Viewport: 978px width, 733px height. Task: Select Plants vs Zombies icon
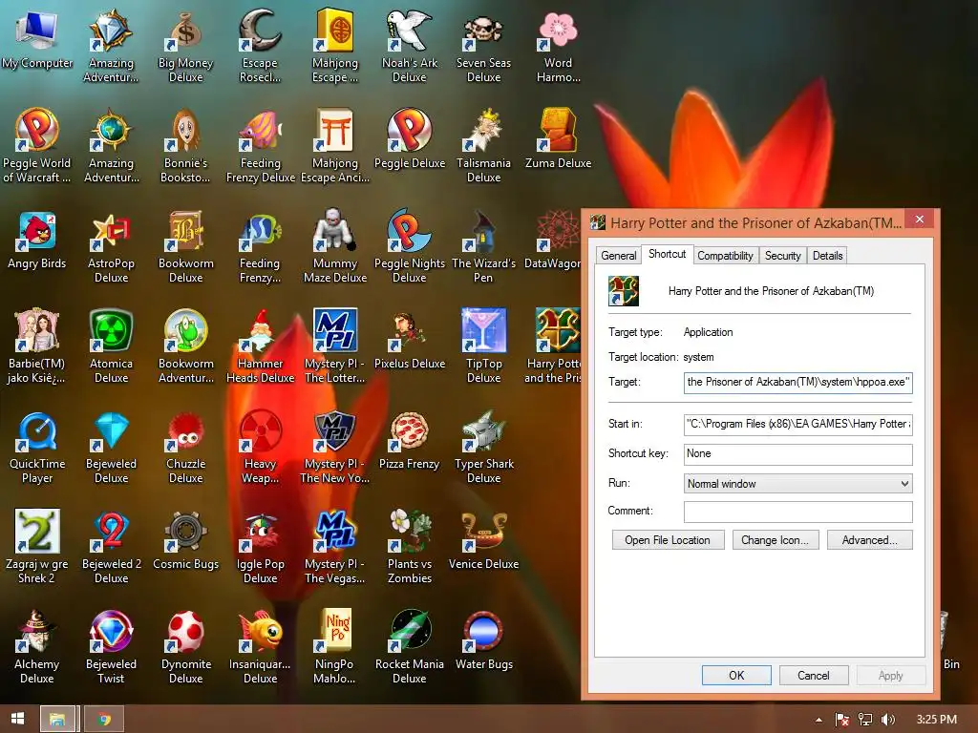[x=409, y=531]
